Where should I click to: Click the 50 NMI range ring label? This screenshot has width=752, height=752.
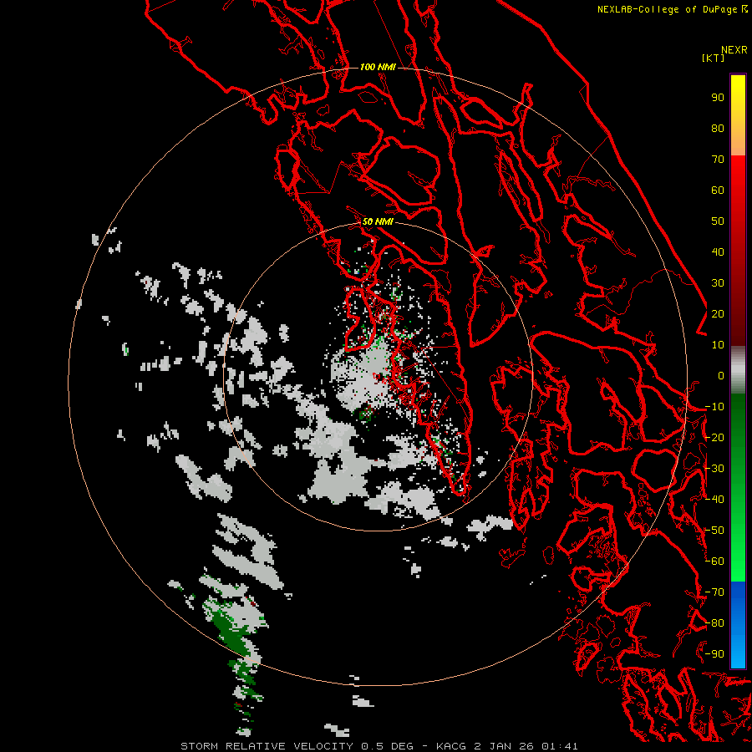click(378, 221)
